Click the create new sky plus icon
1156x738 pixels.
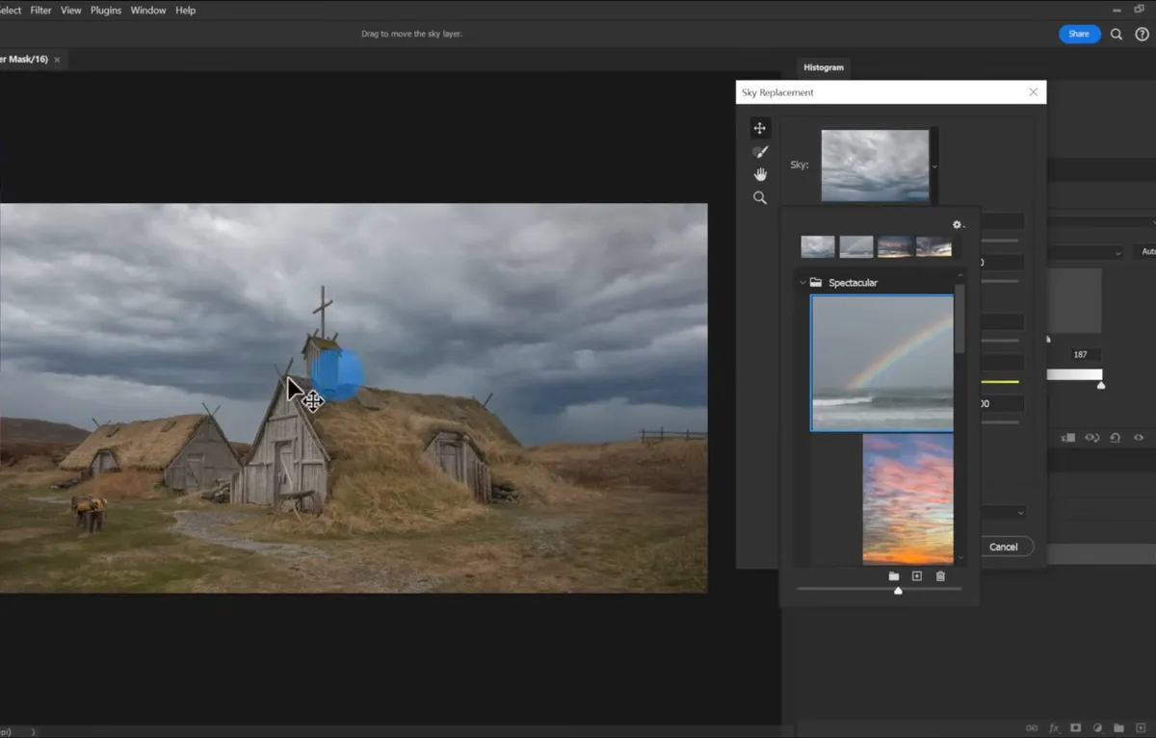[x=916, y=575]
